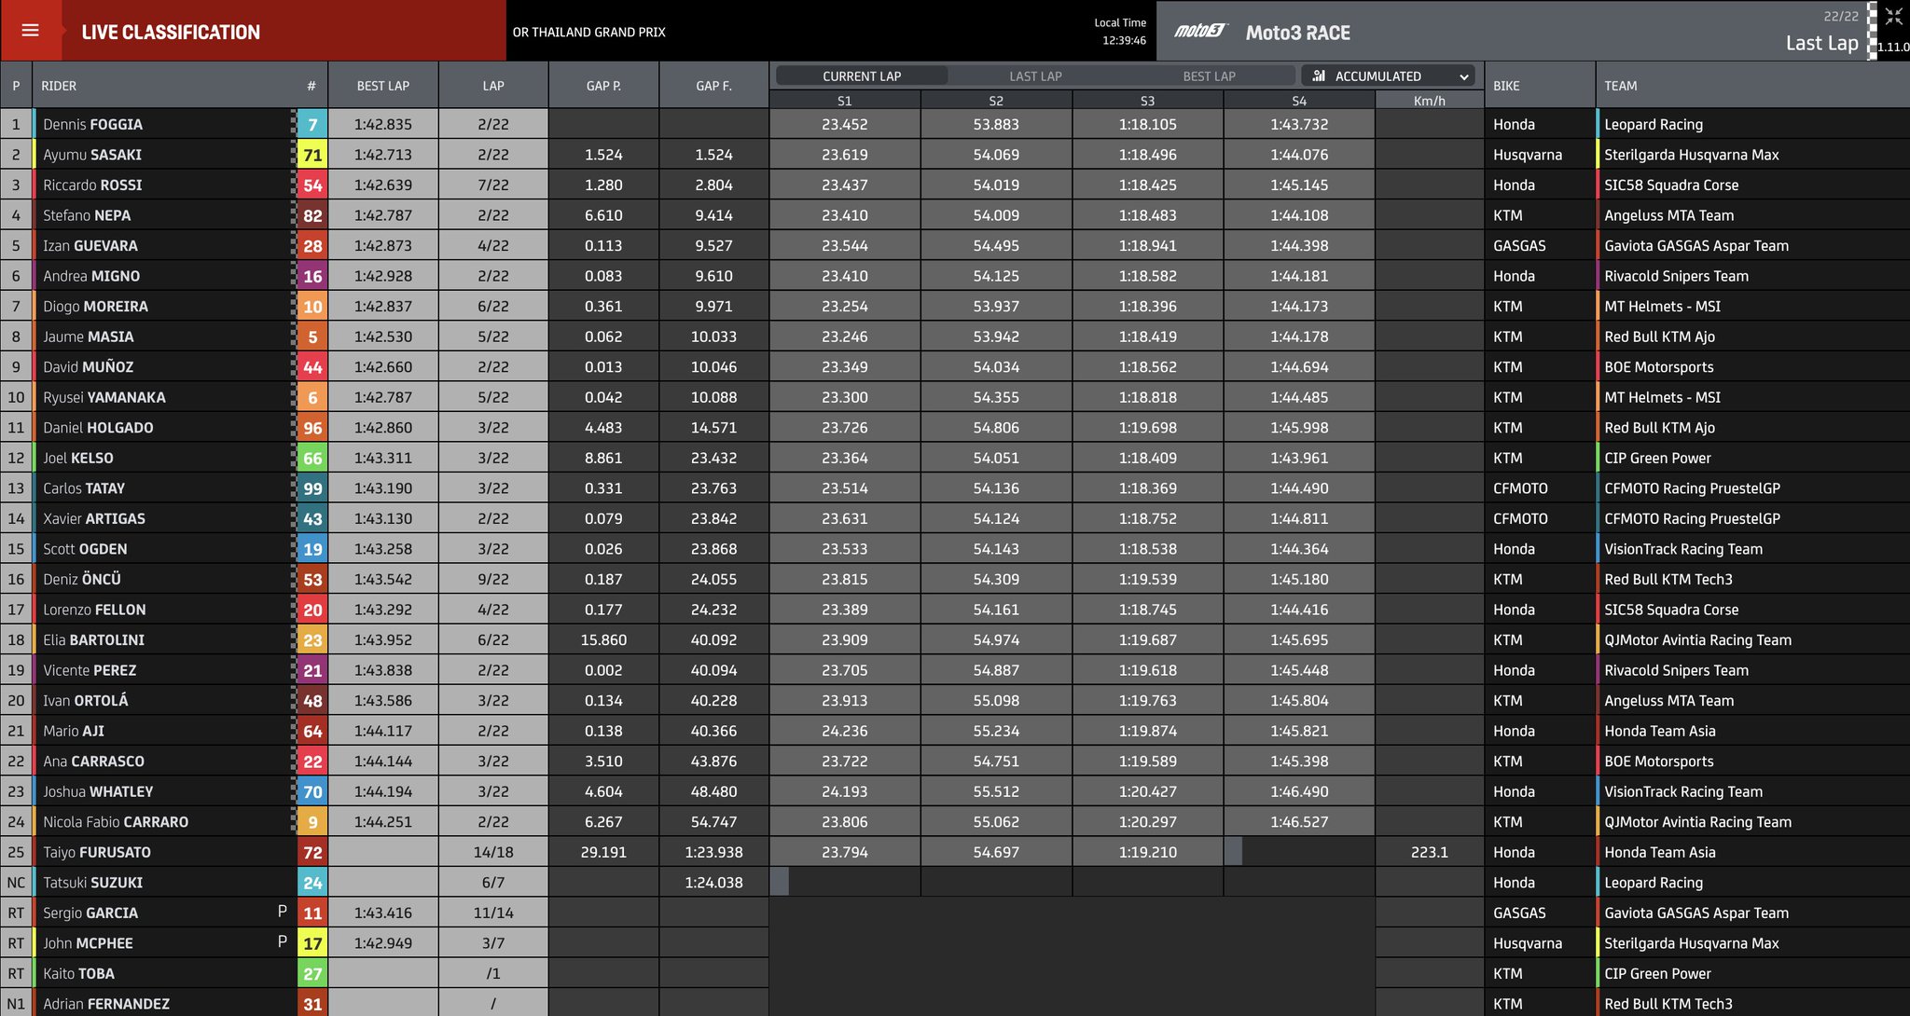The width and height of the screenshot is (1910, 1016).
Task: Click the exit fullscreen arrows icon
Action: coord(1893,16)
